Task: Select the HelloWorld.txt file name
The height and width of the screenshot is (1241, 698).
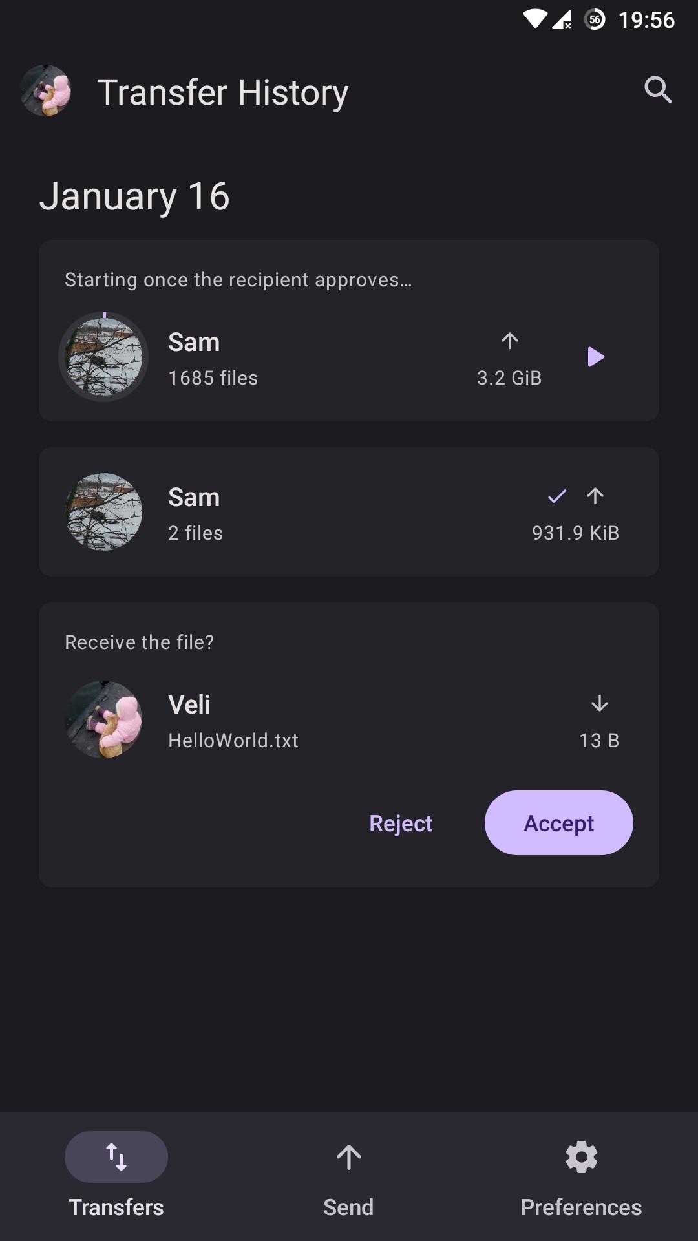Action: coord(233,740)
